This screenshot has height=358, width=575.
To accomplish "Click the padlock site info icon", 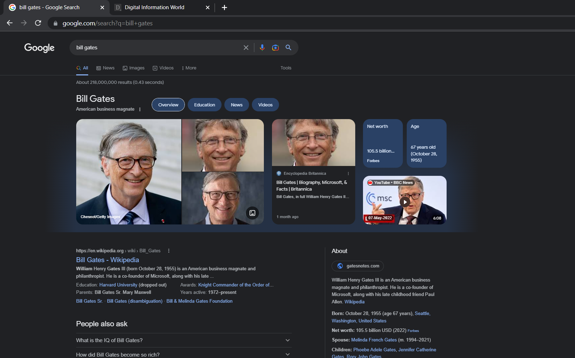I will (x=55, y=23).
